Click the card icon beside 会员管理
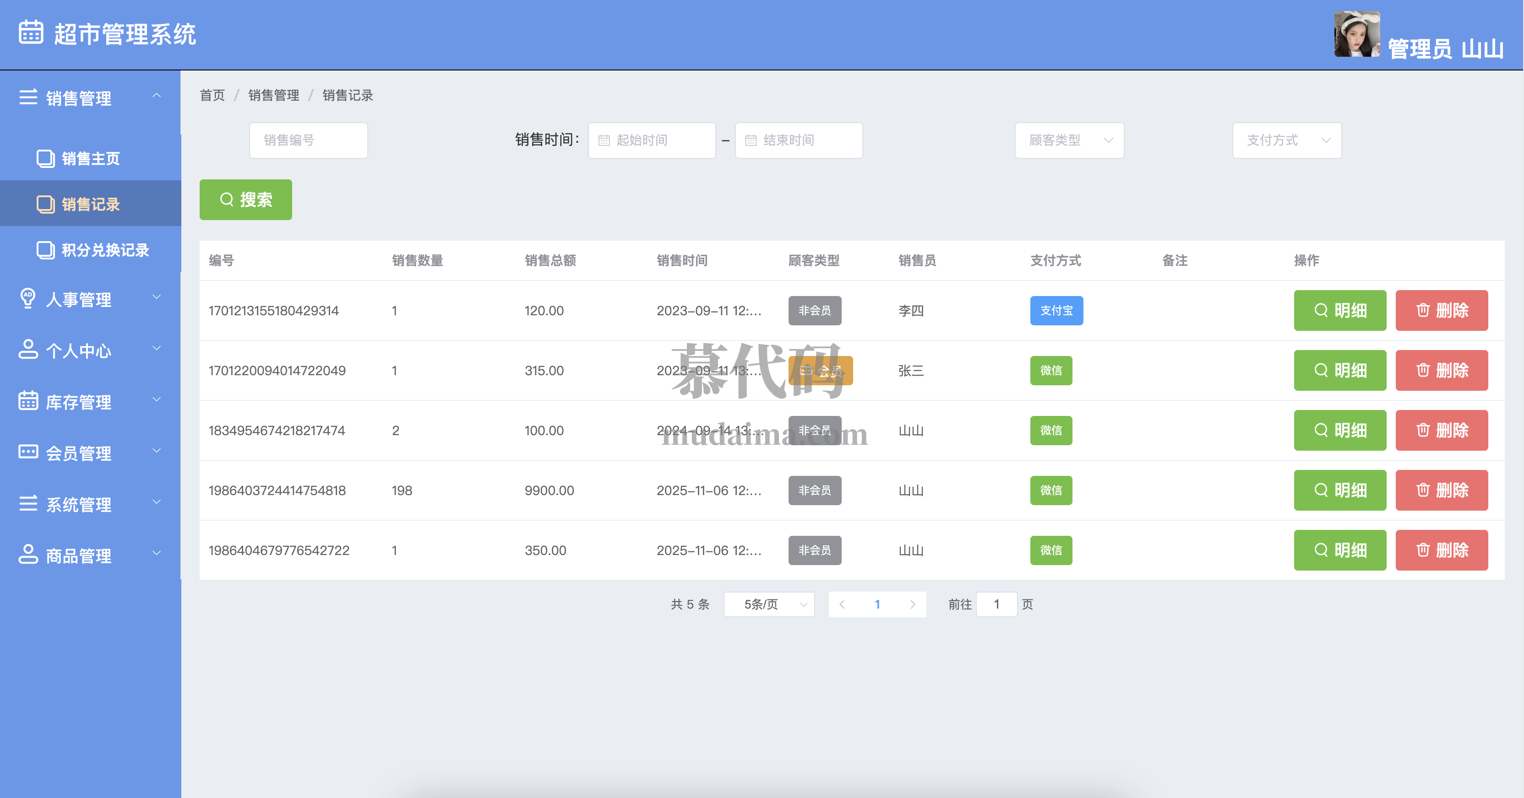1524x798 pixels. point(28,452)
